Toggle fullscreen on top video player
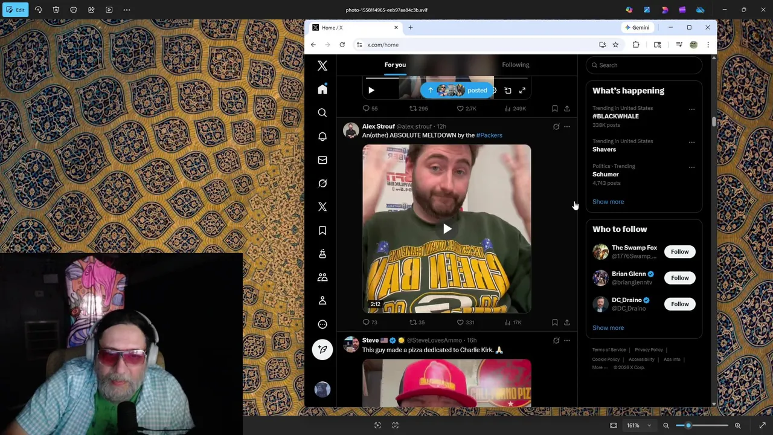 522,91
